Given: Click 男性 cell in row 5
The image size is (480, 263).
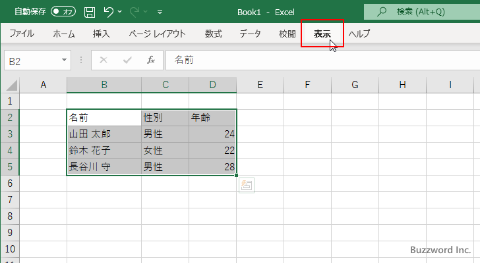Looking at the screenshot, I should coord(165,167).
